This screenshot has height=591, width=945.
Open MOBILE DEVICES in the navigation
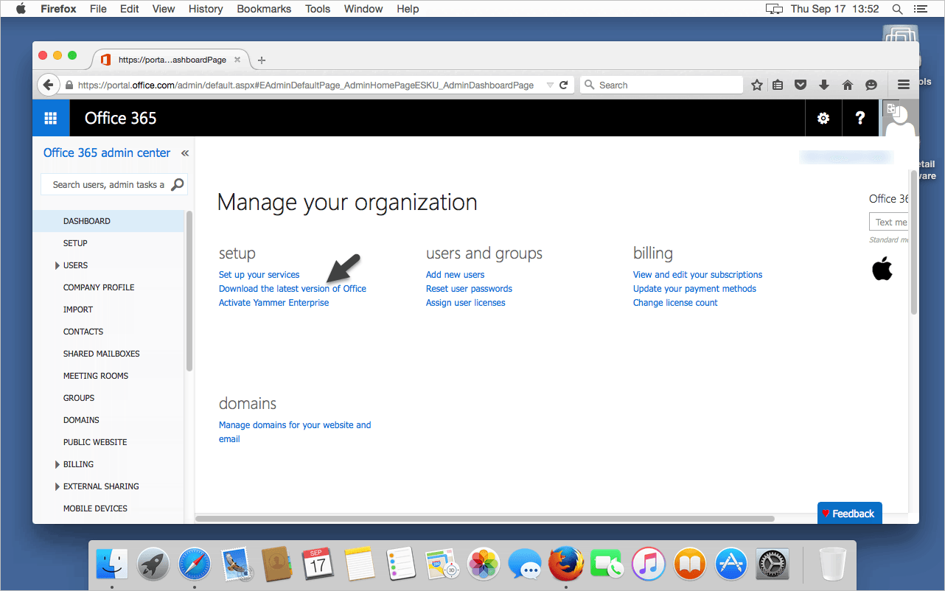coord(95,508)
